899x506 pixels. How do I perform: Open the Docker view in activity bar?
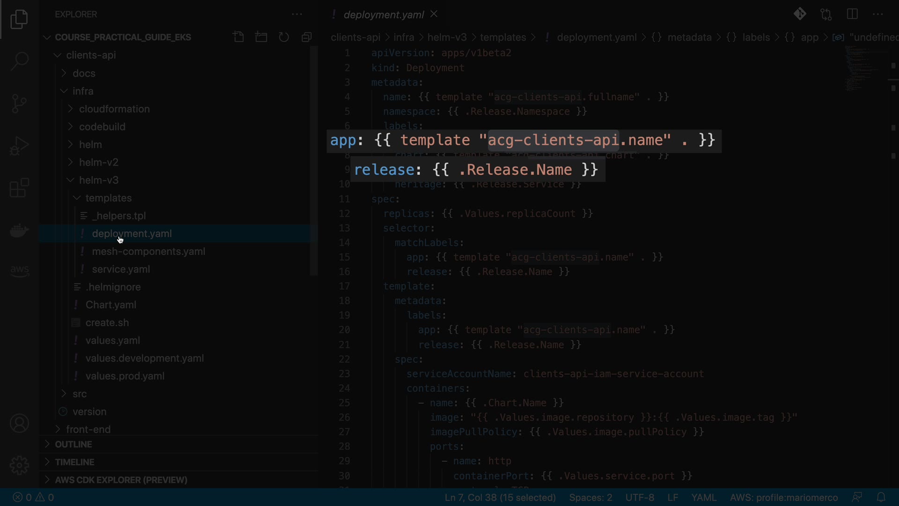(x=19, y=231)
